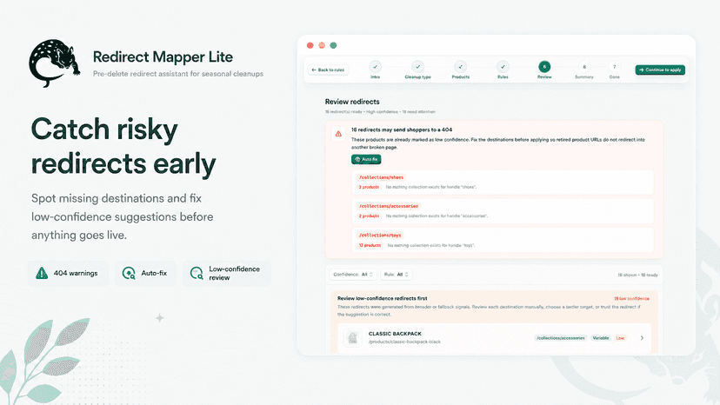
Task: Click Continue to apply button
Action: tap(660, 70)
